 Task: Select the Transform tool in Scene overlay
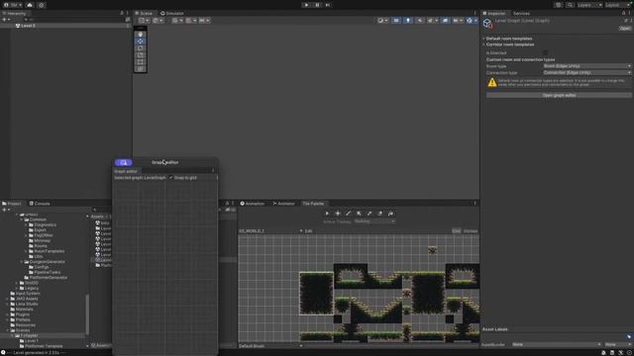pos(141,68)
